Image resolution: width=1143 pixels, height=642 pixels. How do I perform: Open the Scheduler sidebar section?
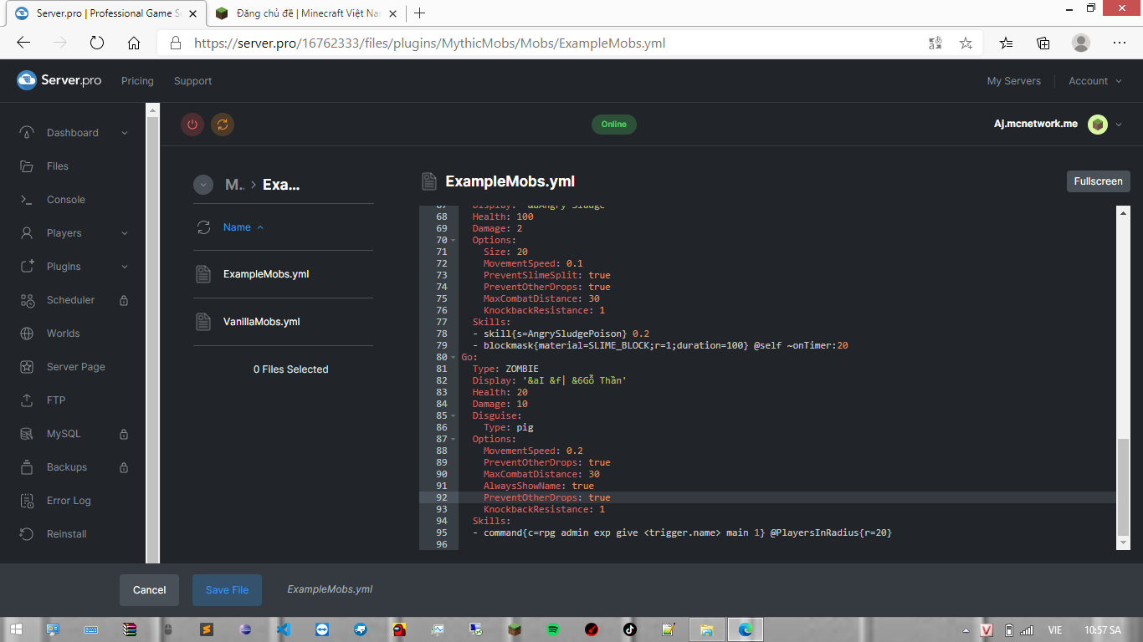pos(70,300)
